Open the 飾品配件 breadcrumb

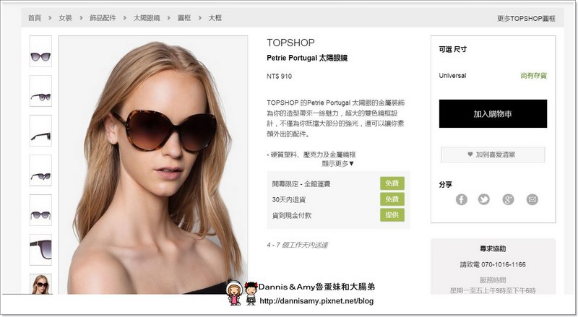click(x=103, y=18)
